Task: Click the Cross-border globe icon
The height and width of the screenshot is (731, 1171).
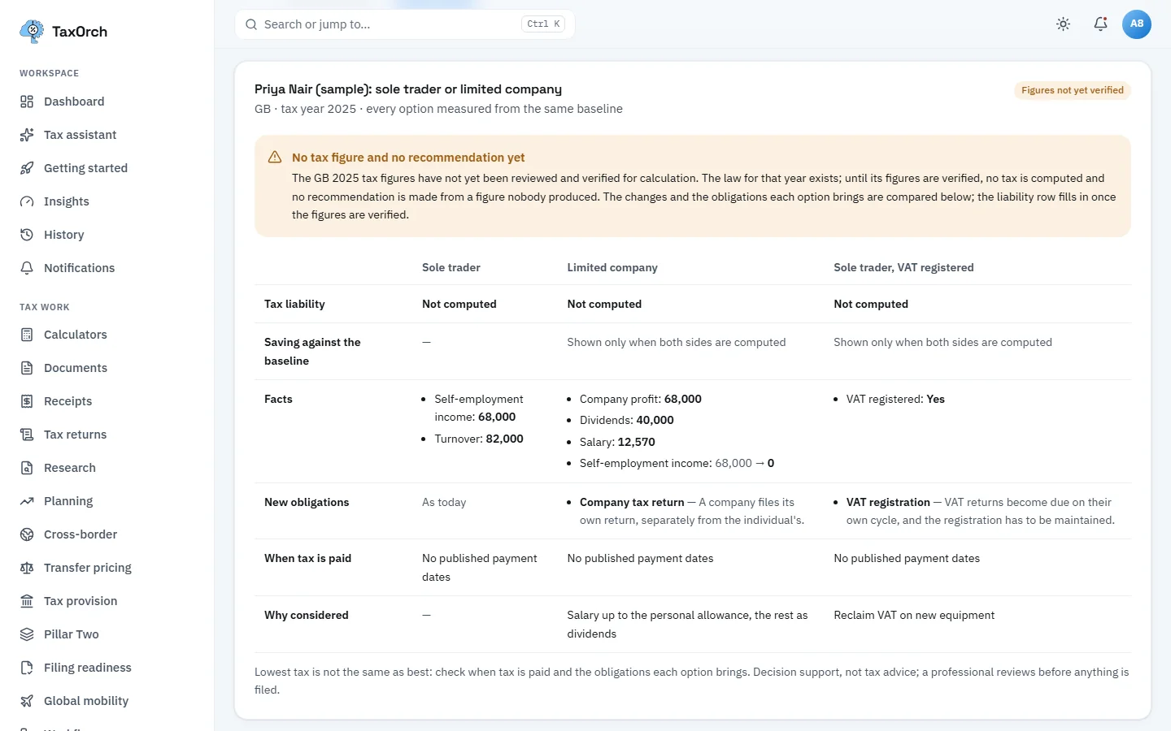Action: (x=27, y=534)
